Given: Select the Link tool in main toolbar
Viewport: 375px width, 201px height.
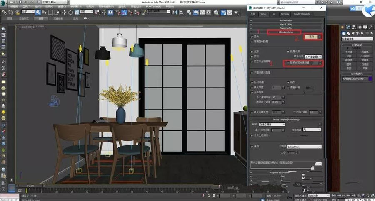Looking at the screenshot, I should [x=4, y=12].
